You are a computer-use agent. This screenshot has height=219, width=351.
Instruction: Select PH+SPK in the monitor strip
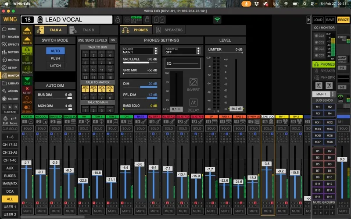27,70
